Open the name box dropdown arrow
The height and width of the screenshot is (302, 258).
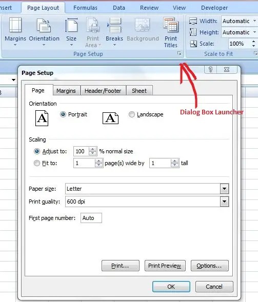[13, 80]
